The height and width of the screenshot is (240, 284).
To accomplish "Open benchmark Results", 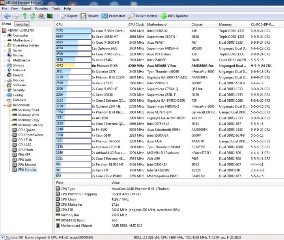I will click(89, 16).
